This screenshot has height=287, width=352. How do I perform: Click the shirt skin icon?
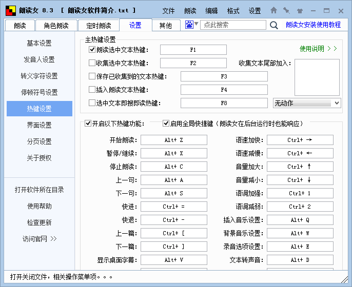point(300,11)
